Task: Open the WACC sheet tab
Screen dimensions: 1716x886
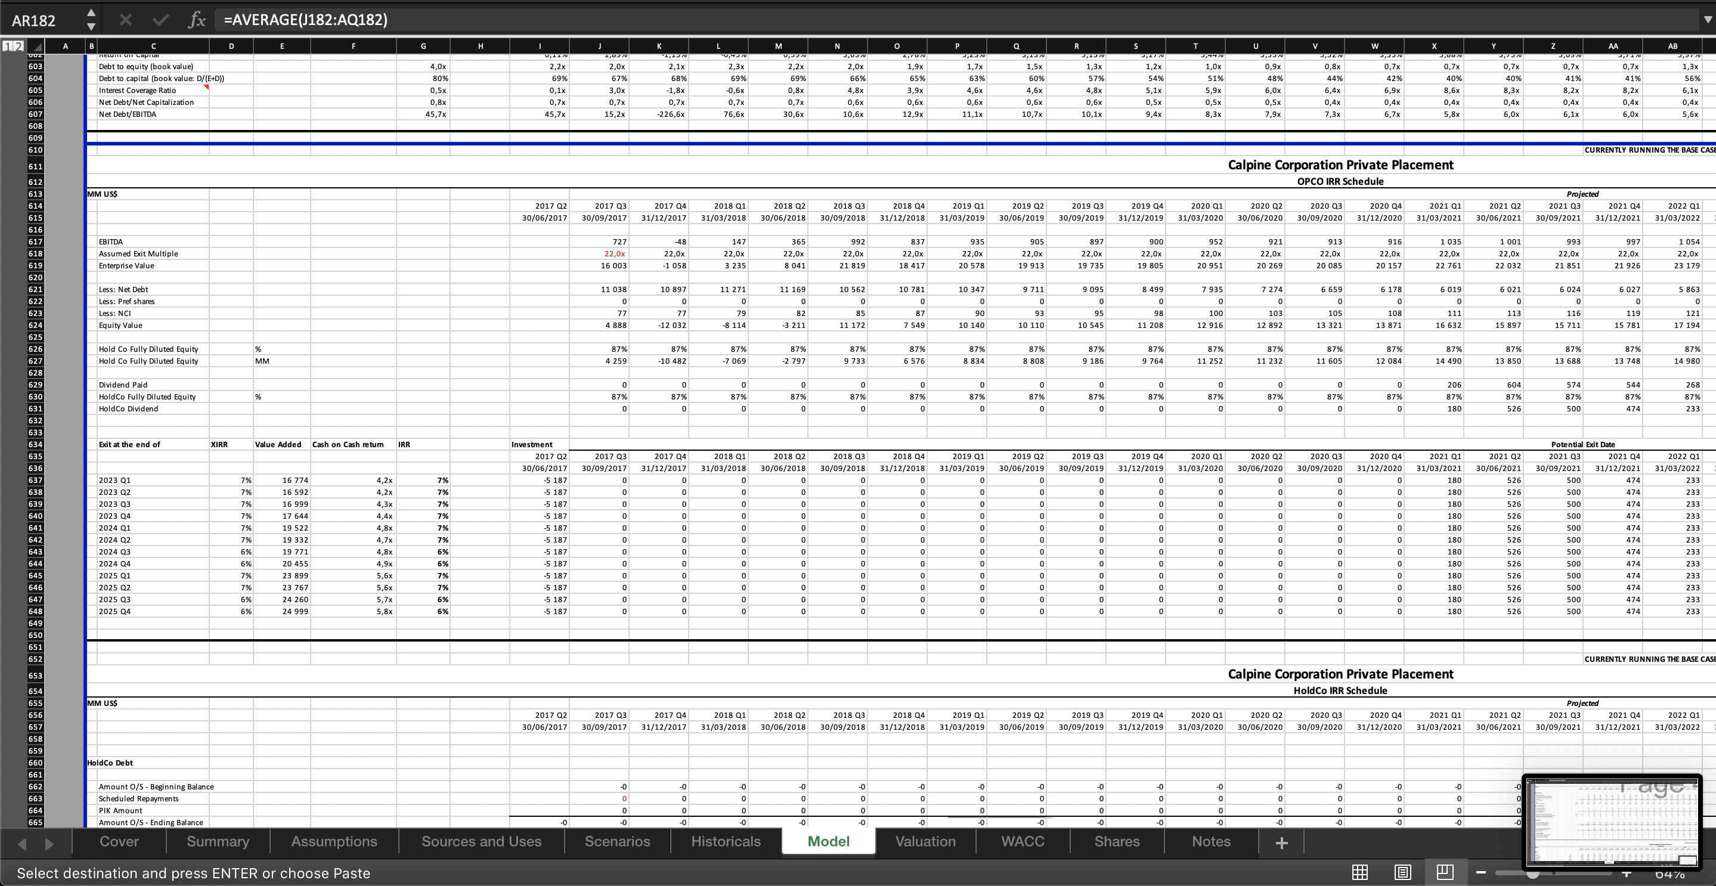Action: [x=1023, y=841]
